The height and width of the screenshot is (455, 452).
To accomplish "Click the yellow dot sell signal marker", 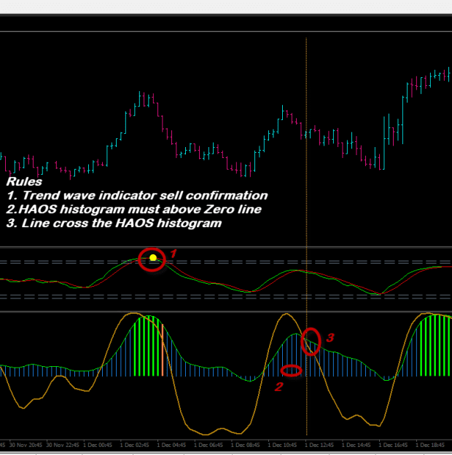I will click(x=153, y=258).
